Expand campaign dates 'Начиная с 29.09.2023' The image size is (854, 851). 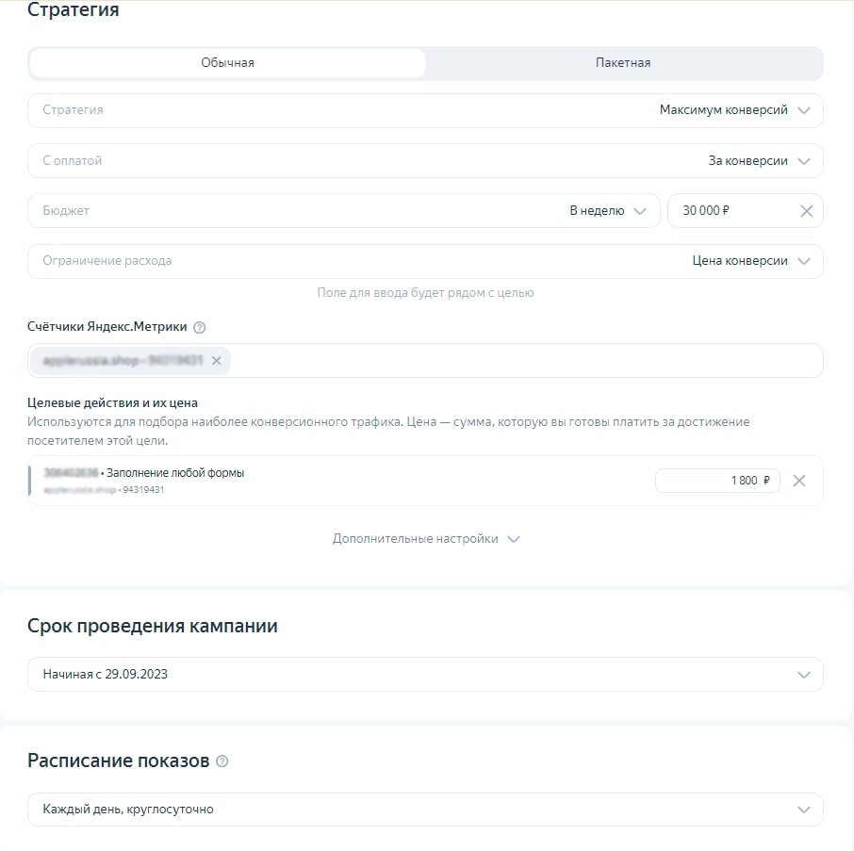(425, 674)
